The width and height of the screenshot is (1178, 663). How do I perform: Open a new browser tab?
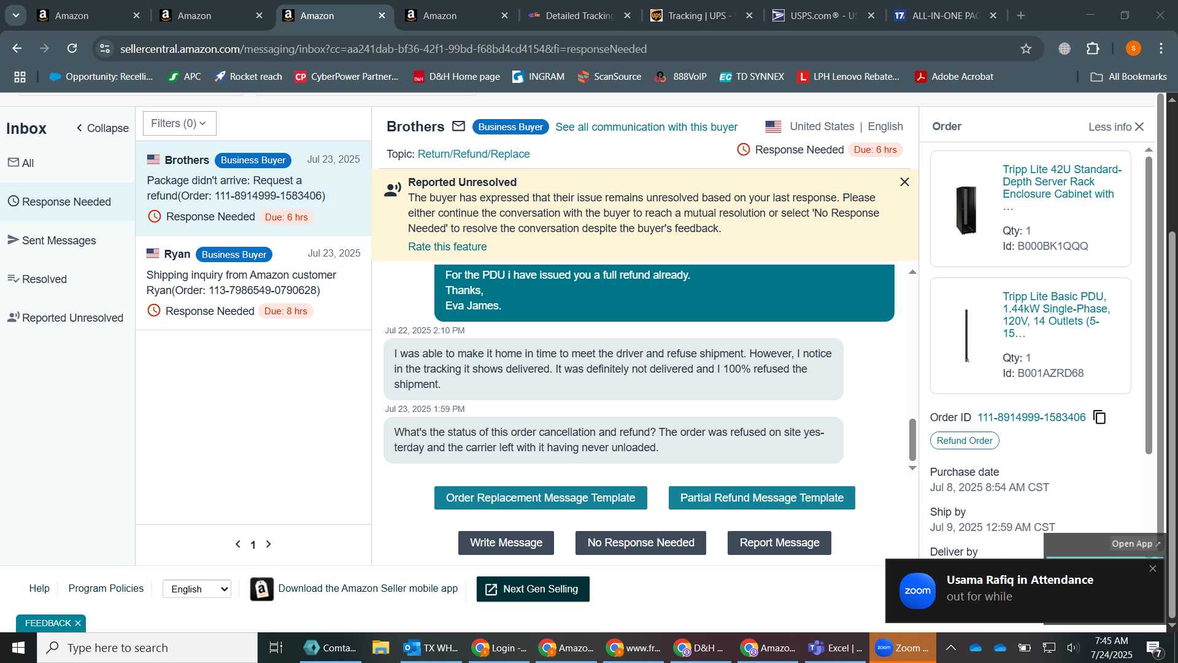point(1021,15)
